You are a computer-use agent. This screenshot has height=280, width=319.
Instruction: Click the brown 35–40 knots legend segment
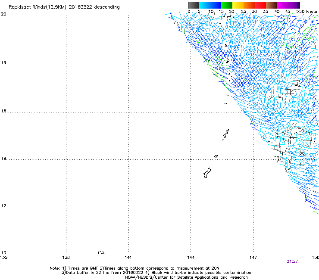pos(272,5)
